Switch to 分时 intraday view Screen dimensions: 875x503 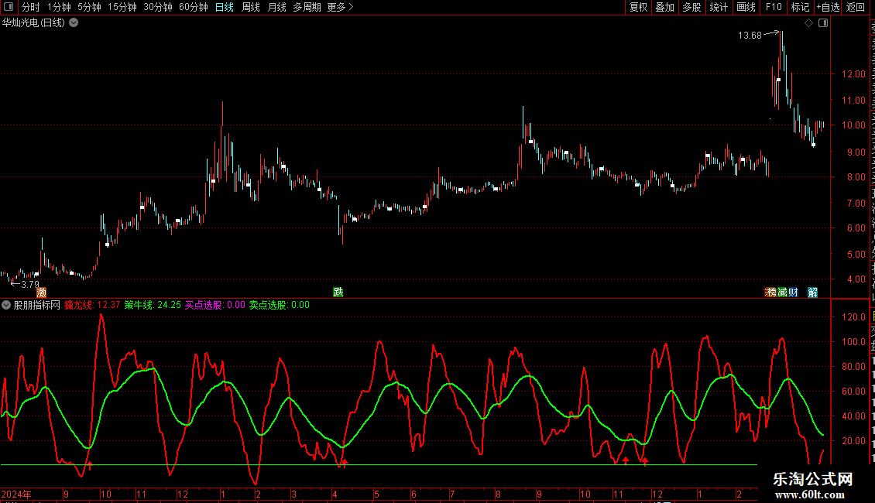pyautogui.click(x=31, y=7)
